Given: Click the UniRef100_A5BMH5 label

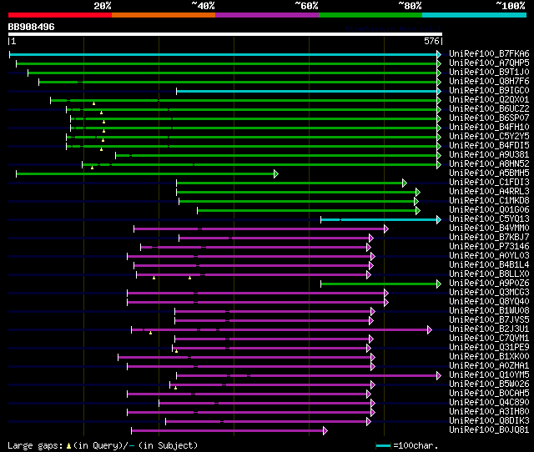Looking at the screenshot, I should [489, 173].
